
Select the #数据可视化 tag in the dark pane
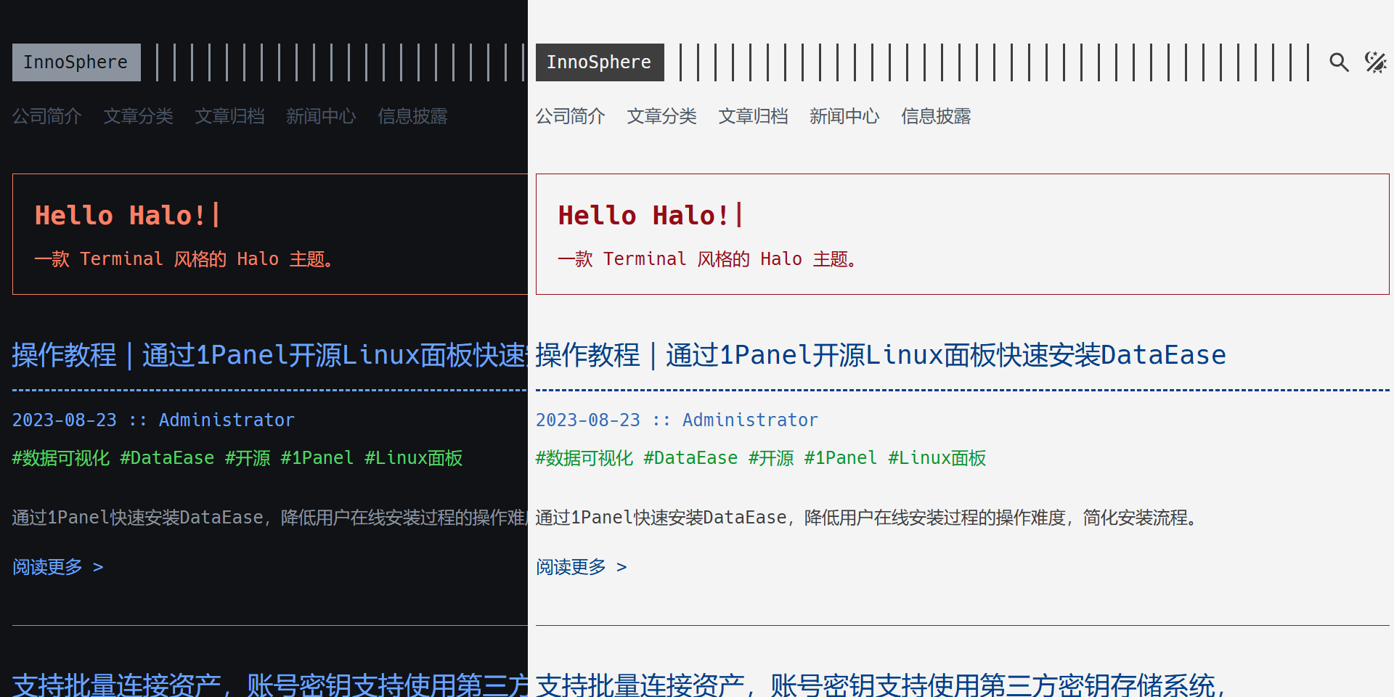[x=61, y=458]
